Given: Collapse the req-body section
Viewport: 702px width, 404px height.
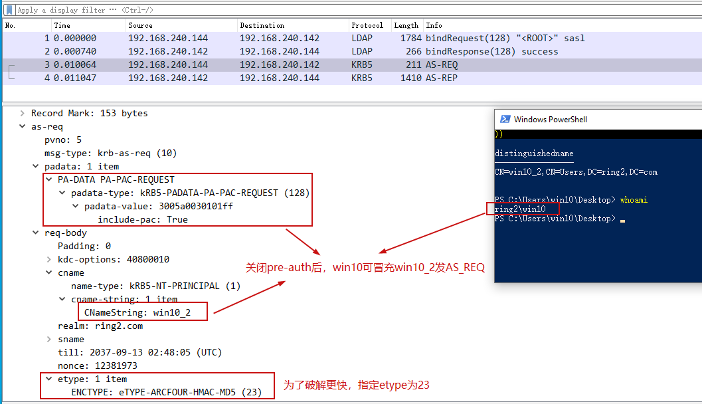Looking at the screenshot, I should (x=37, y=233).
